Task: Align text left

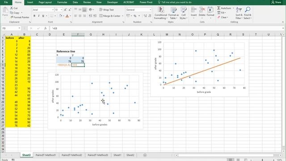Action: (x=76, y=16)
